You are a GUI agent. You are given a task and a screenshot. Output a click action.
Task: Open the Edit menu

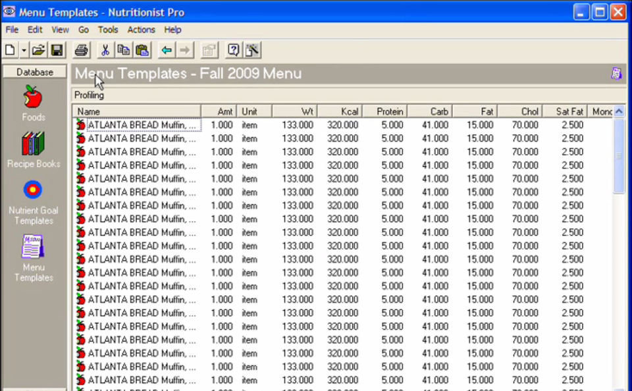pos(35,30)
